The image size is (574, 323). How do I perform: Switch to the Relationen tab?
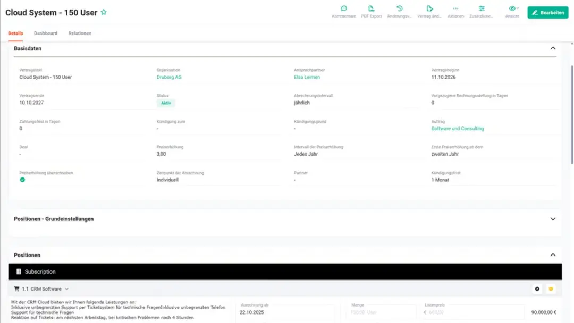click(x=80, y=33)
